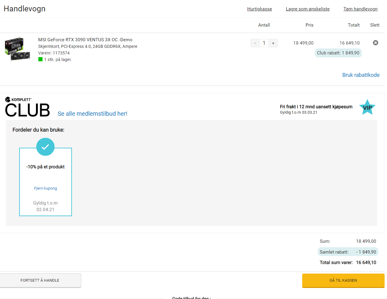This screenshot has height=299, width=387.
Task: Click Tøm handlevogn link
Action: coord(360,9)
